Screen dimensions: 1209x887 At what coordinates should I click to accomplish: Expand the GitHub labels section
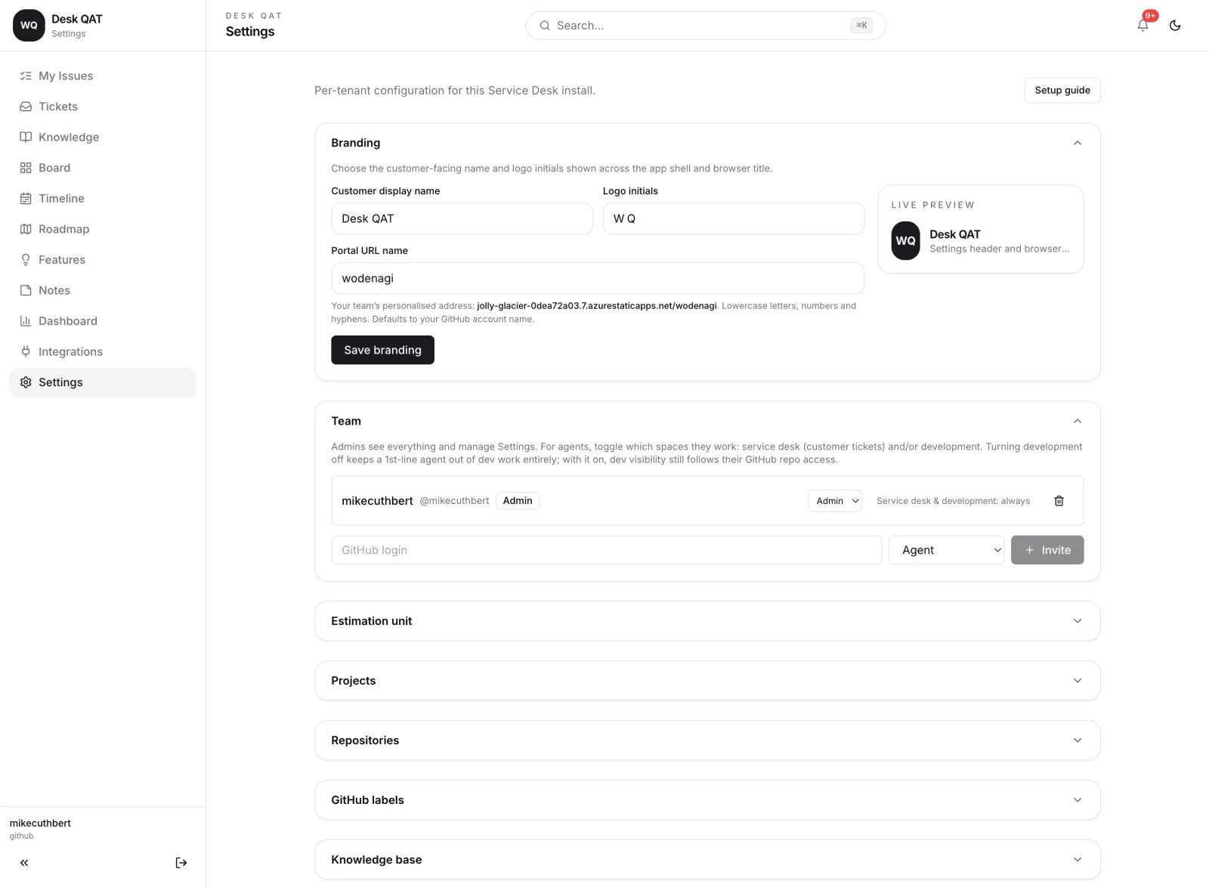(x=707, y=800)
